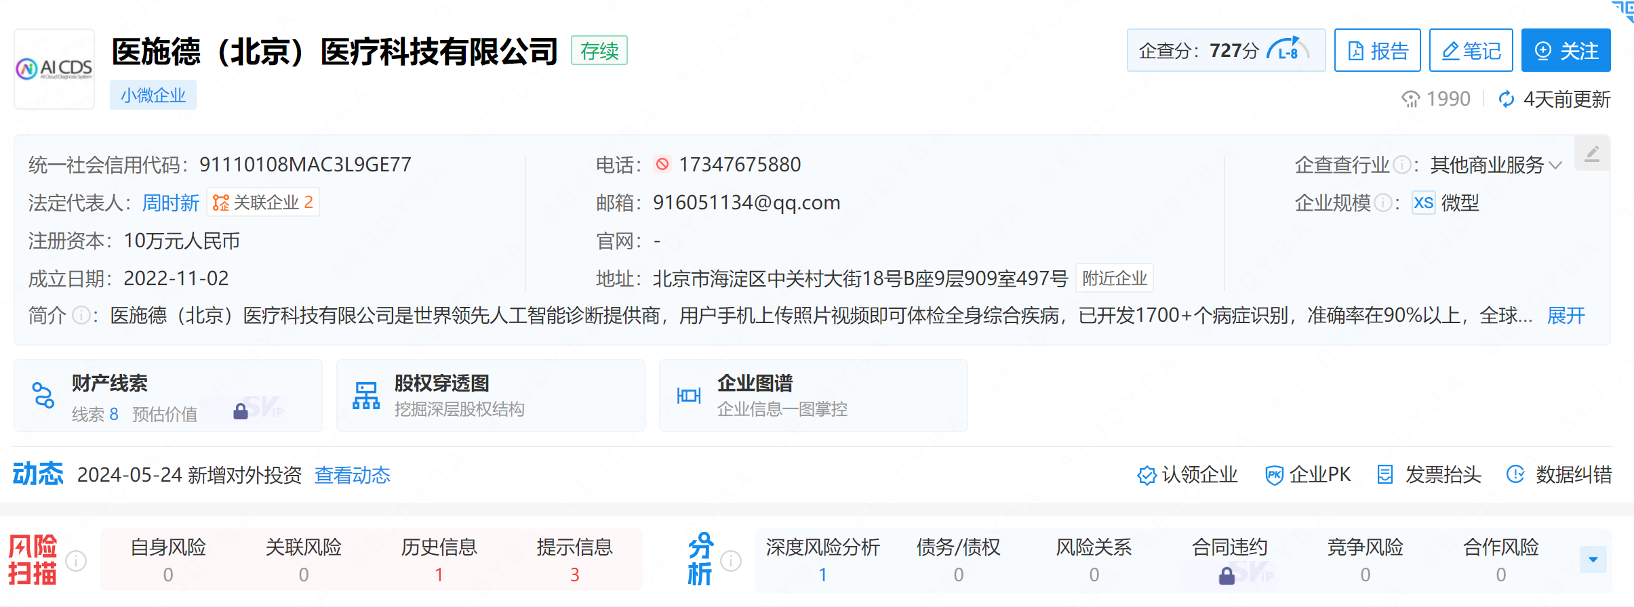Open 深度风险分析 item

pos(823,560)
